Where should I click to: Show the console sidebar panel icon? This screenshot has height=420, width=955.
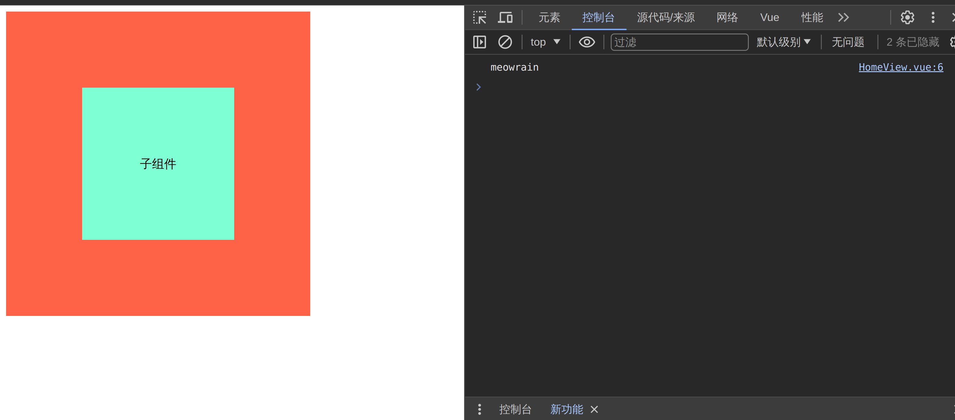tap(479, 42)
